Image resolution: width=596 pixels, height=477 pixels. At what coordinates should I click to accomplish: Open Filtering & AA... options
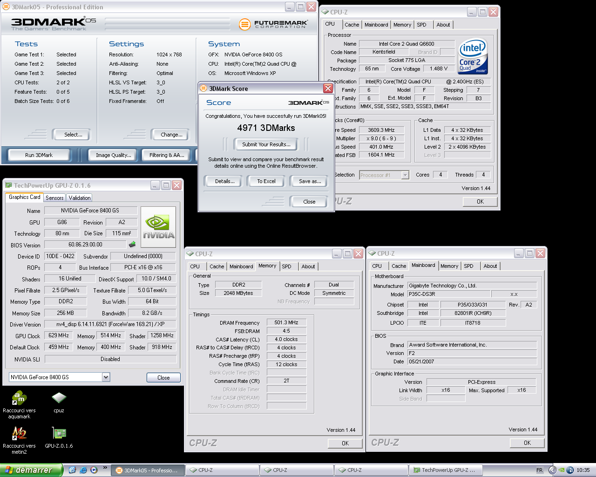tap(167, 155)
